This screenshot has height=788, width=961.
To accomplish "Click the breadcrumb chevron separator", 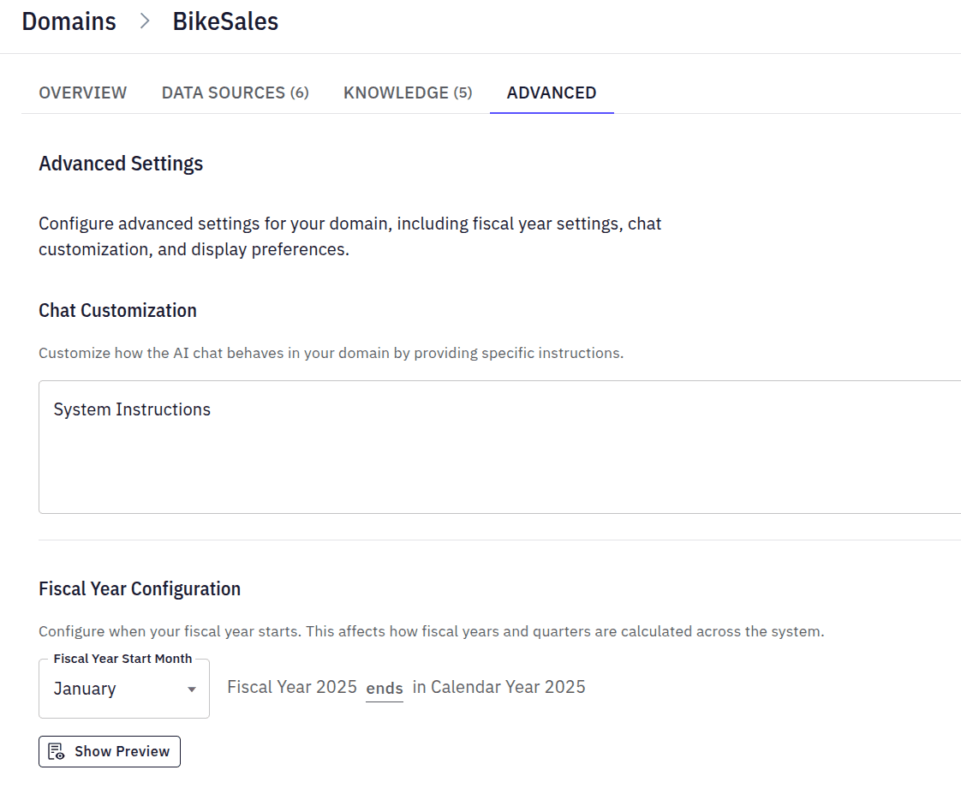I will point(145,21).
